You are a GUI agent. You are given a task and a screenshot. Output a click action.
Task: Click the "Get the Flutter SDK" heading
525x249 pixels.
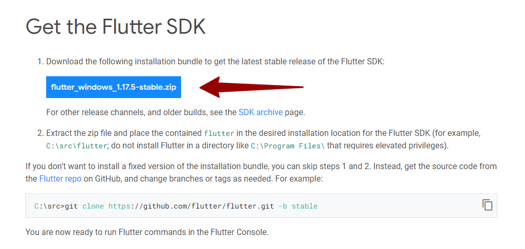116,26
